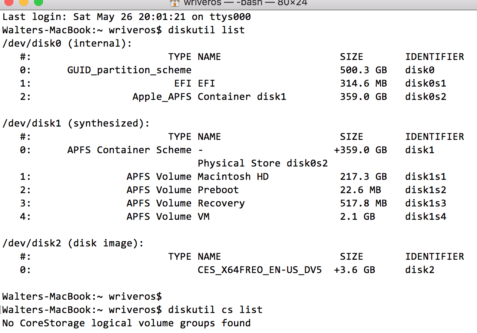This screenshot has width=477, height=333.
Task: Select the Recovery volume entry
Action: tap(221, 203)
